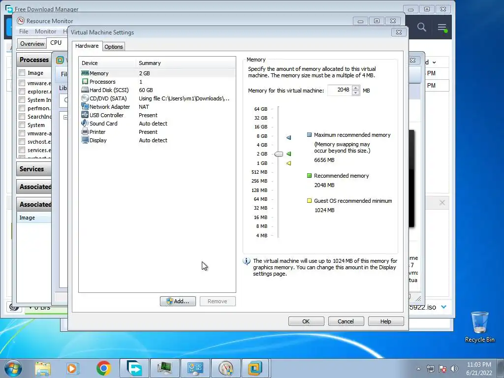Switch to Free Download Manager taskbar icon

coord(134,368)
